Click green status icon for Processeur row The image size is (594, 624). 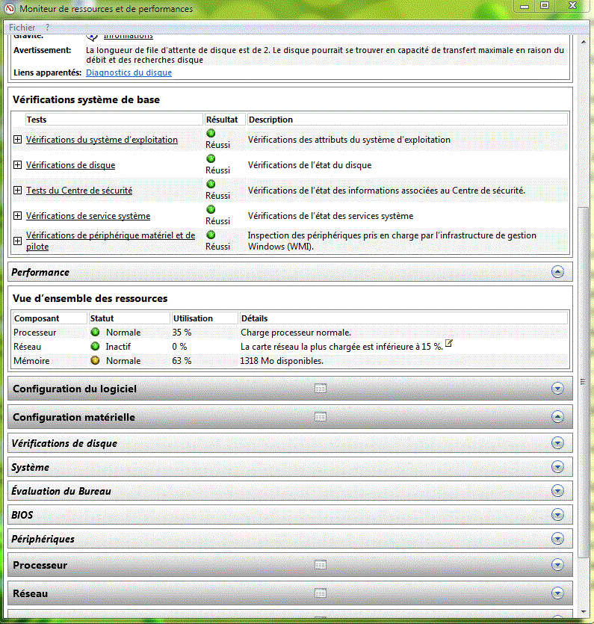[95, 332]
